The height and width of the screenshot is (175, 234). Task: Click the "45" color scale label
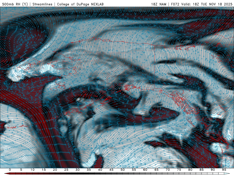click(111, 170)
